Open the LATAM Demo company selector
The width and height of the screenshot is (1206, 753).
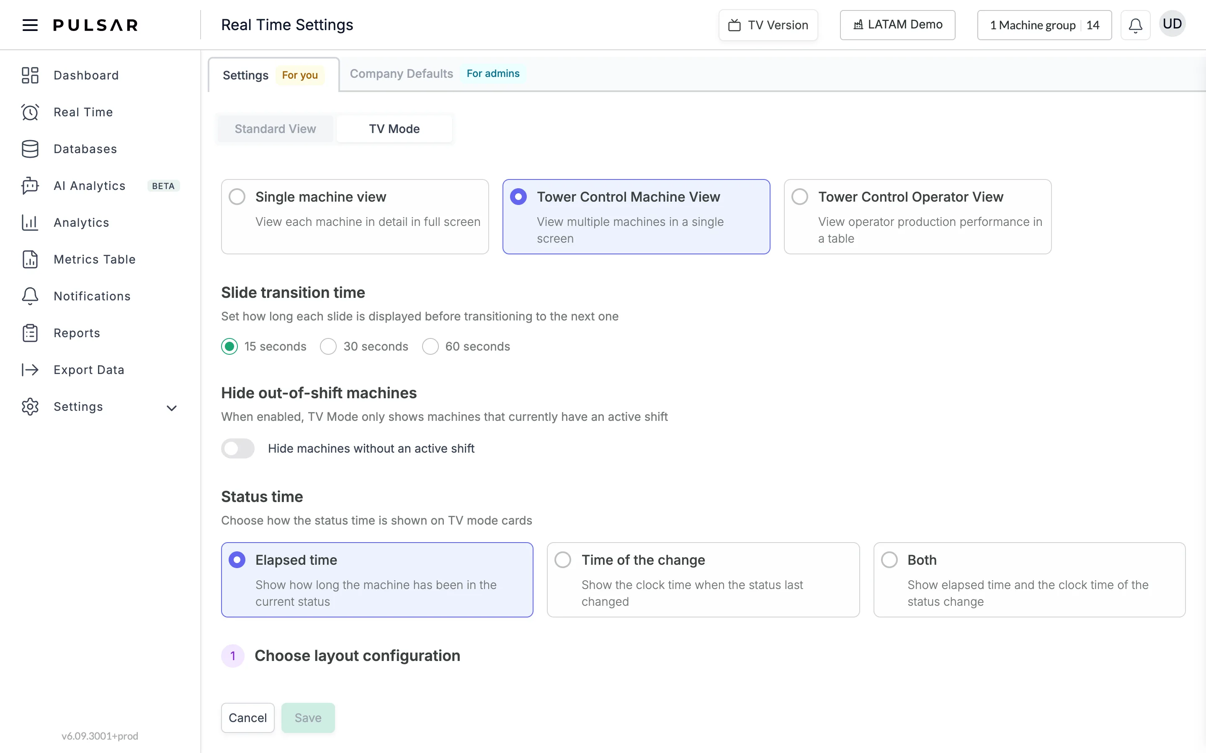tap(897, 25)
